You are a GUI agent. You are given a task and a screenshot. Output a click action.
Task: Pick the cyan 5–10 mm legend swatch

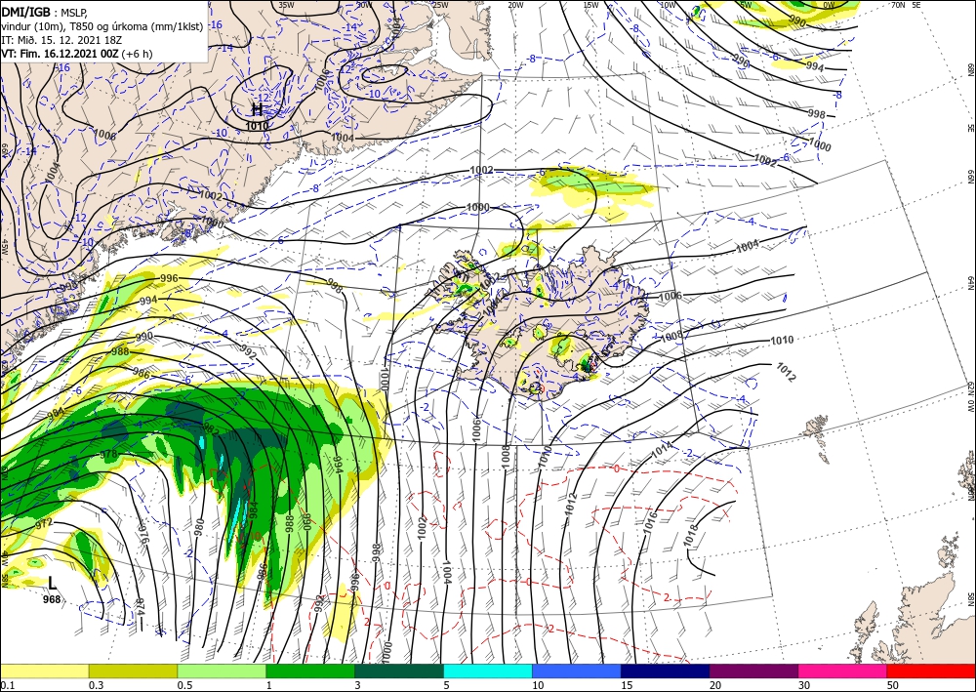[487, 671]
